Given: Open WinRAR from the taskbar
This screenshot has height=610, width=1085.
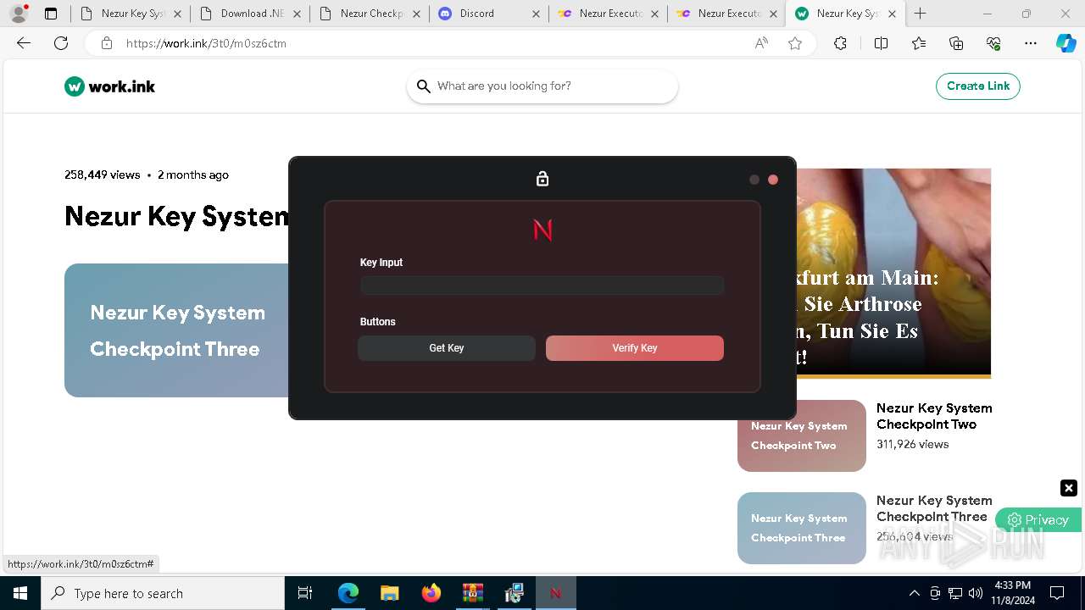Looking at the screenshot, I should pyautogui.click(x=472, y=593).
